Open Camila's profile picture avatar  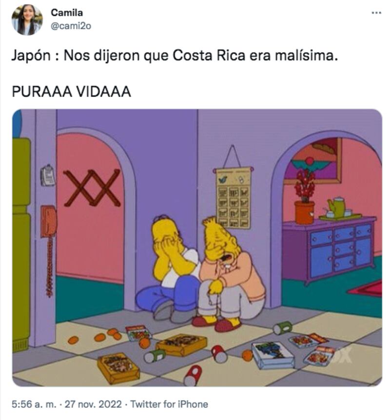pyautogui.click(x=27, y=20)
